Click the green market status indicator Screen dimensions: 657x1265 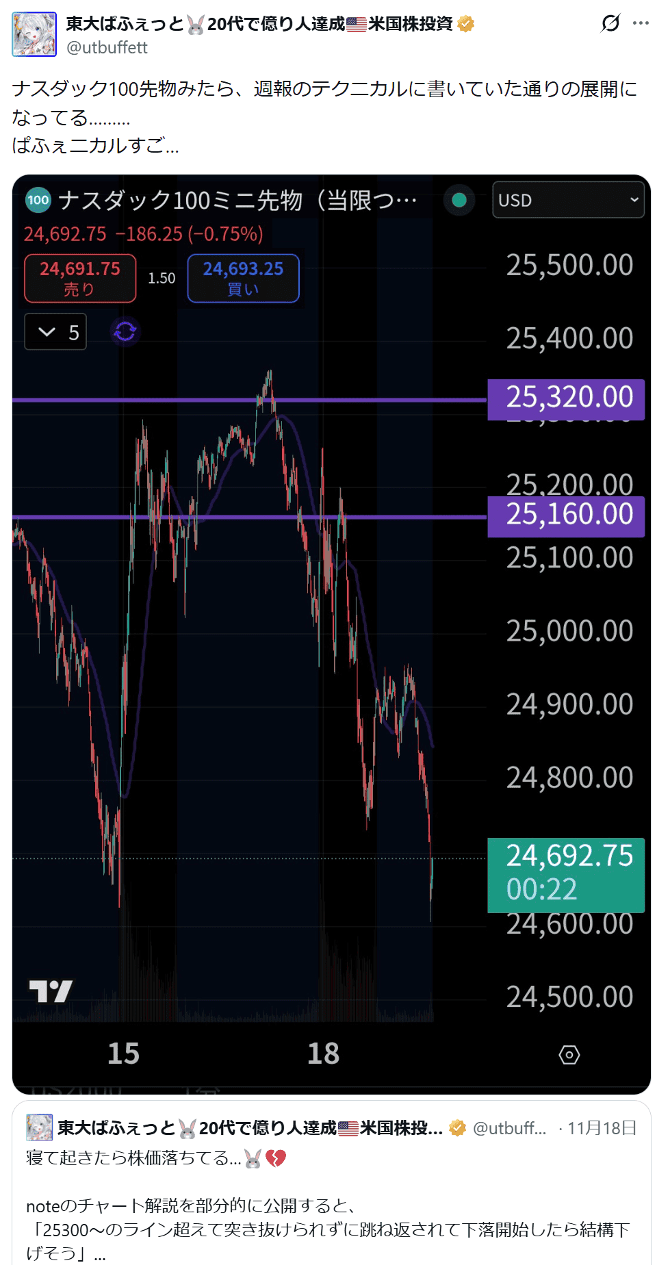pos(459,200)
